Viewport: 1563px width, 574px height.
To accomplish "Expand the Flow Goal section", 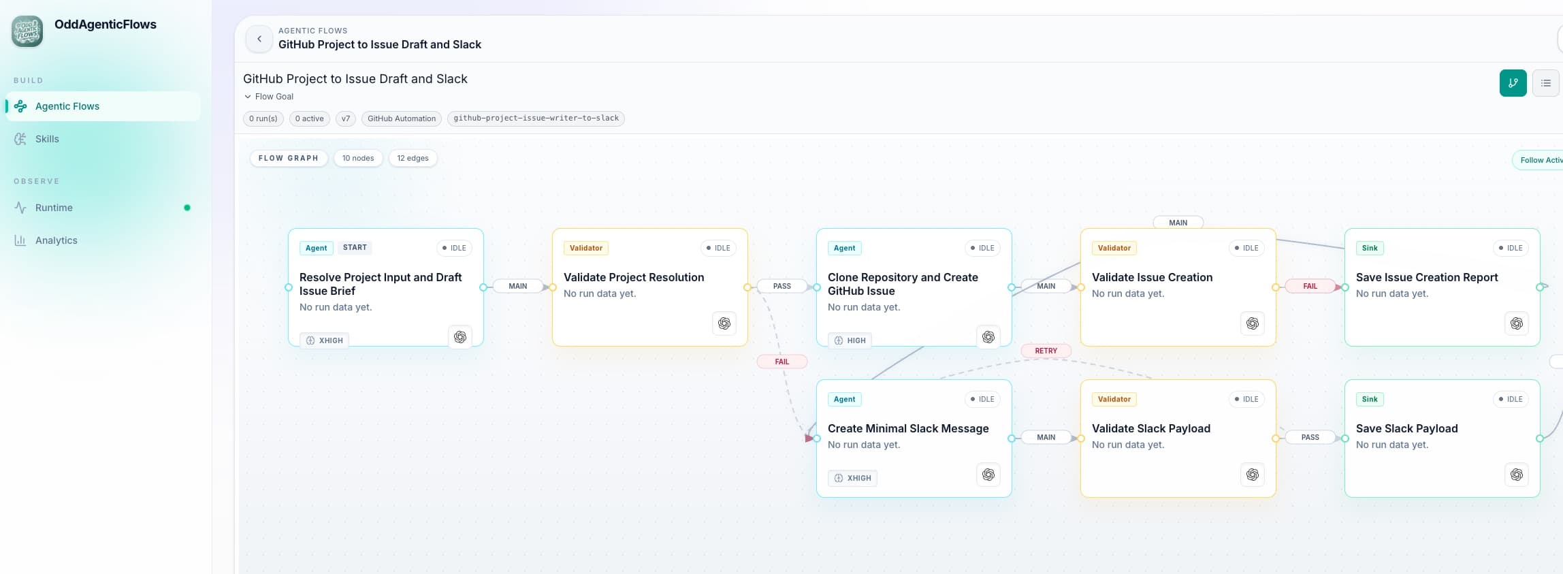I will 269,97.
